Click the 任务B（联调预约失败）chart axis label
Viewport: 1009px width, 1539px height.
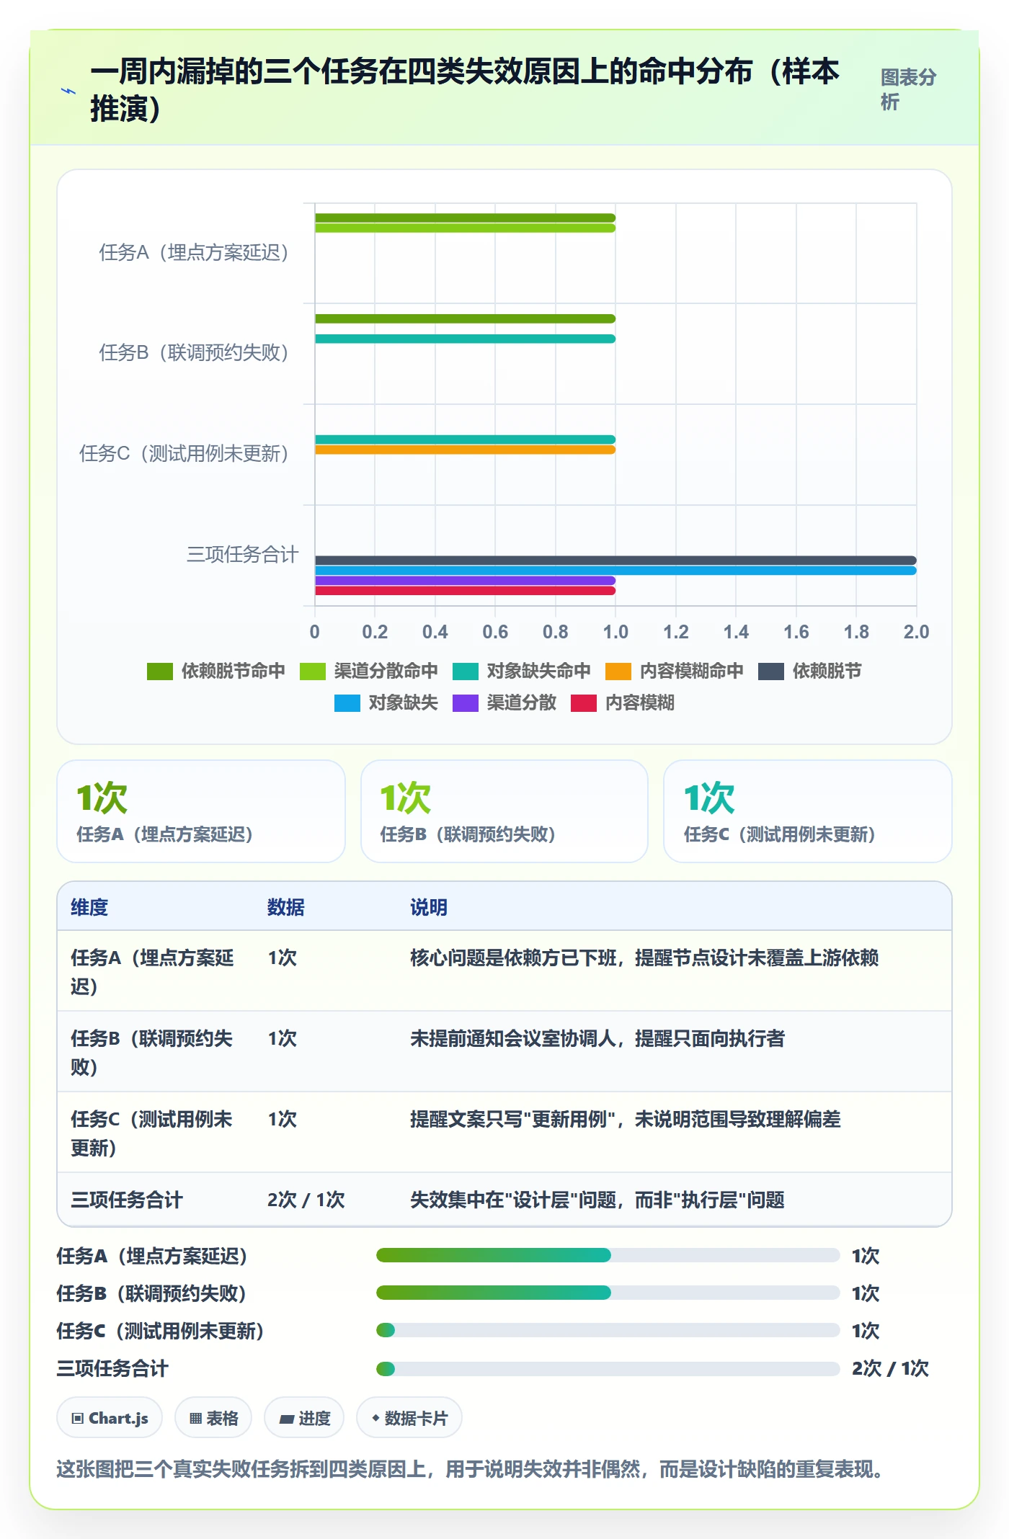pos(194,353)
